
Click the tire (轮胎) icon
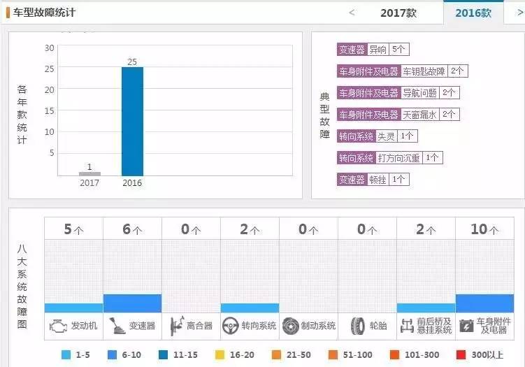tap(358, 326)
